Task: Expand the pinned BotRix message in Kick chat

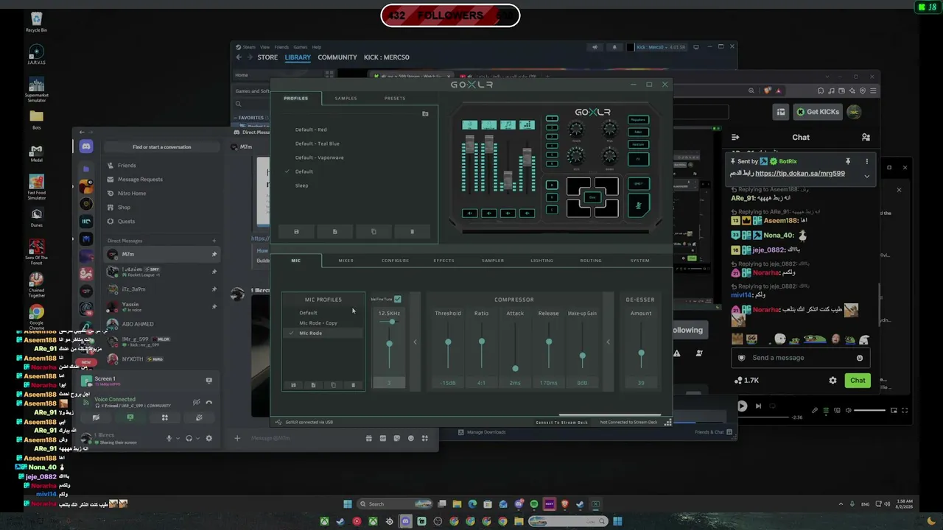Action: coord(866,177)
